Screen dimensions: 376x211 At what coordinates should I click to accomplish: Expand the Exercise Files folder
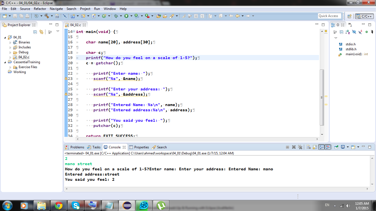(10, 67)
